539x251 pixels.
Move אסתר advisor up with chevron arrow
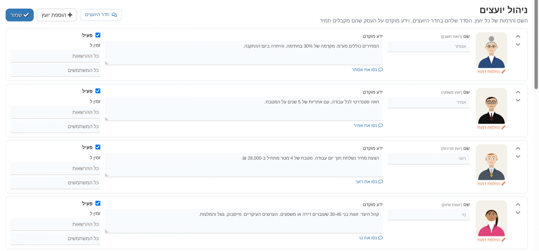pyautogui.click(x=518, y=37)
